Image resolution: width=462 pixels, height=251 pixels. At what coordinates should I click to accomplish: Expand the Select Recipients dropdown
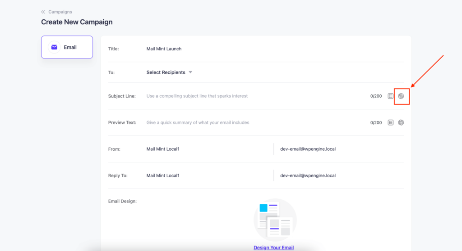pos(169,72)
